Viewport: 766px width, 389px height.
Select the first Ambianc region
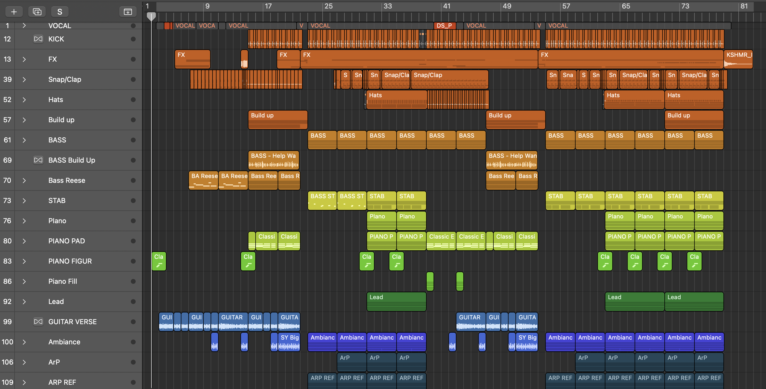(x=322, y=342)
